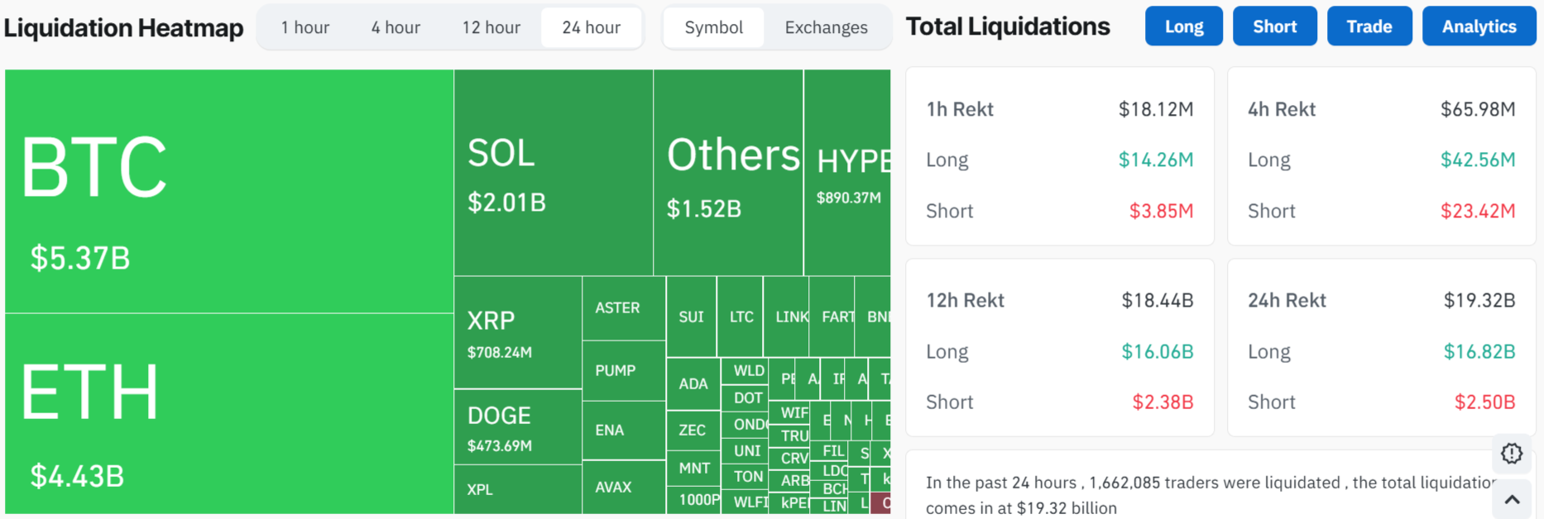The height and width of the screenshot is (519, 1544).
Task: Open the 1h Rekt stats card
Action: pyautogui.click(x=1059, y=156)
